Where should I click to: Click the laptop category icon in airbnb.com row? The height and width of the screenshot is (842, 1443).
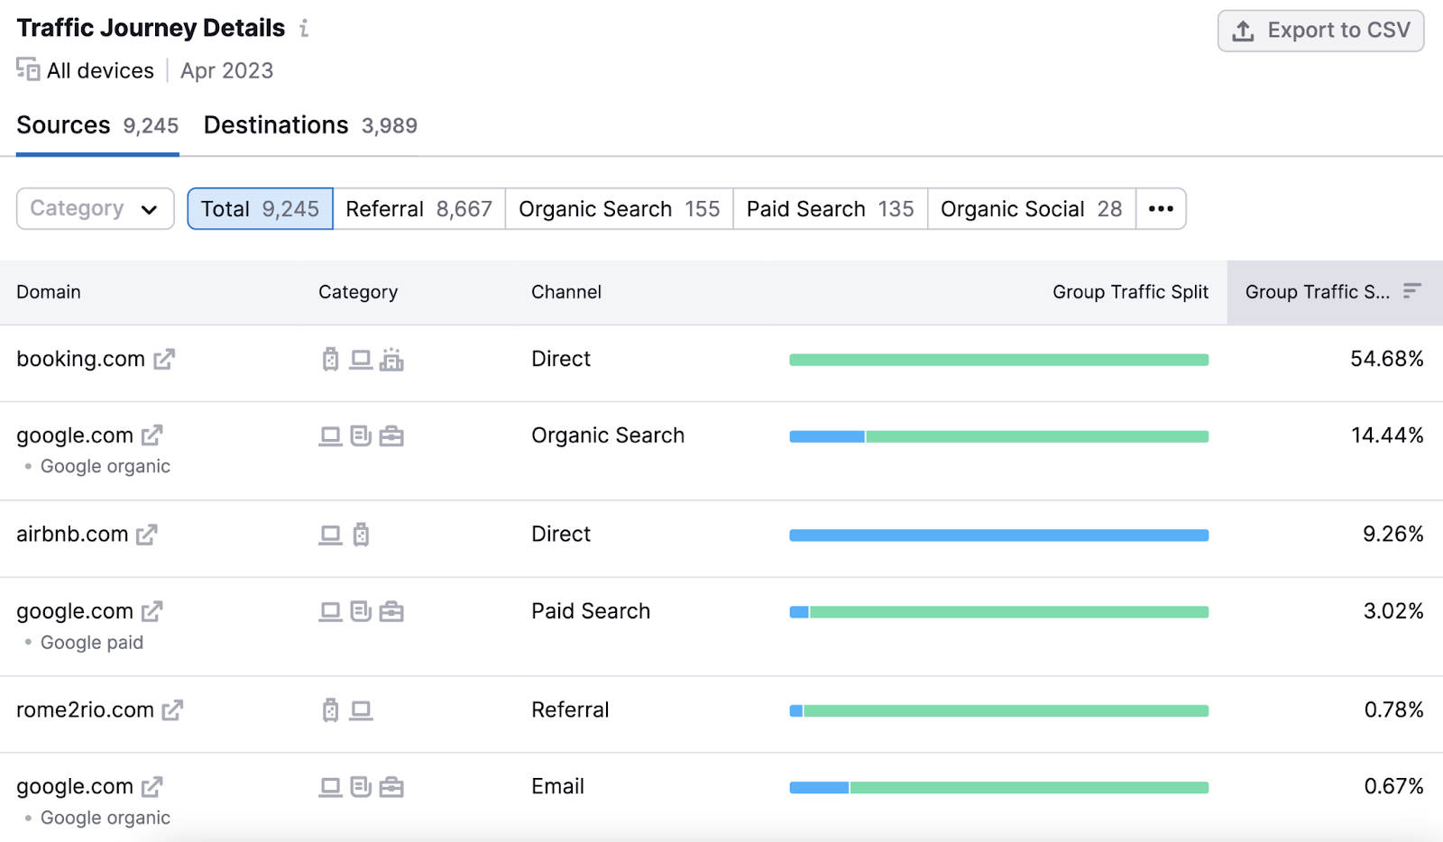coord(331,535)
